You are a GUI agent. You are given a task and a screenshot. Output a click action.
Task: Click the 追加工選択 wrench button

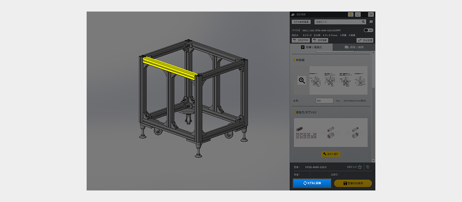tap(331, 154)
